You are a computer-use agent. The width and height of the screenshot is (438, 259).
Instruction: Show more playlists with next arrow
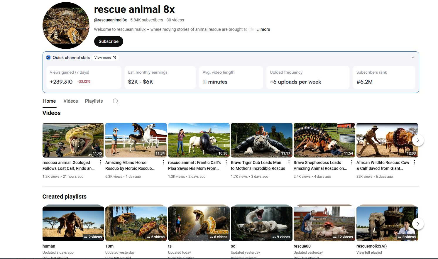[x=418, y=224]
